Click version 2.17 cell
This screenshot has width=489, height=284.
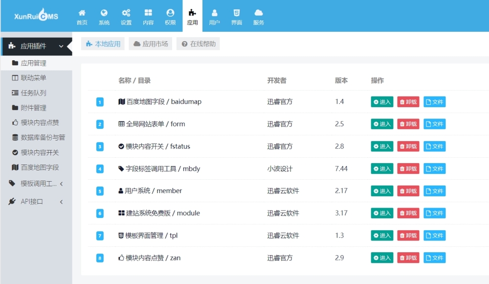(341, 191)
